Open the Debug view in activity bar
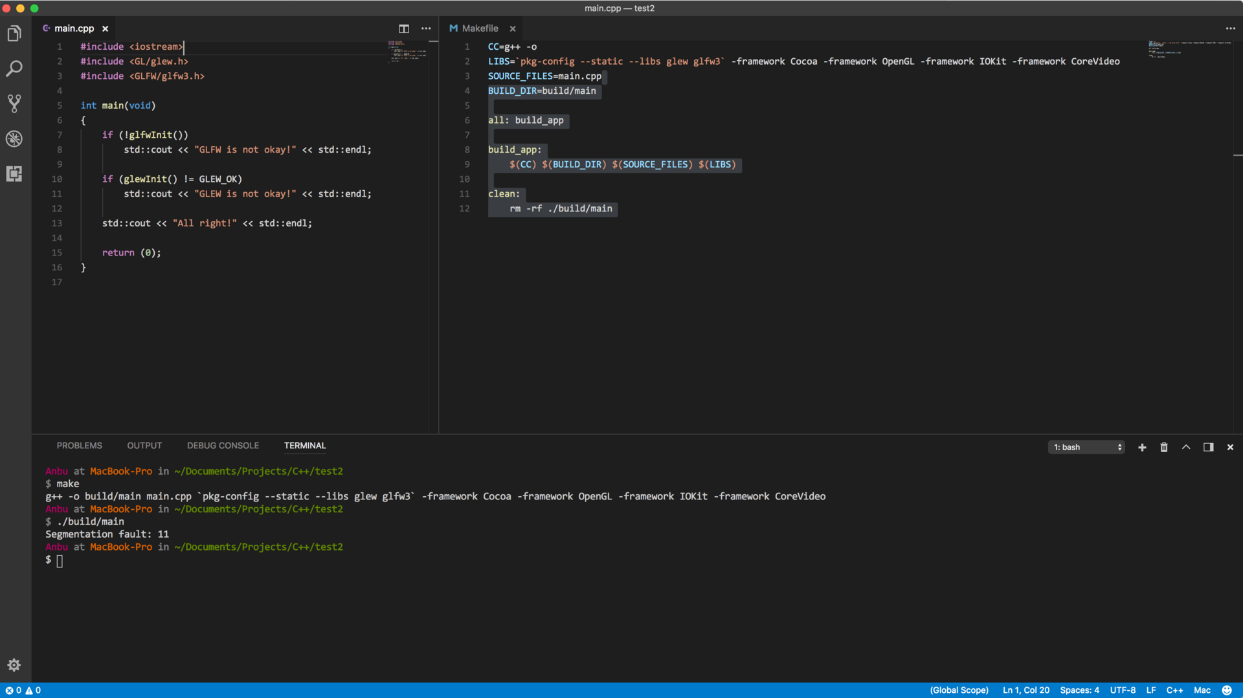1243x698 pixels. pyautogui.click(x=14, y=138)
